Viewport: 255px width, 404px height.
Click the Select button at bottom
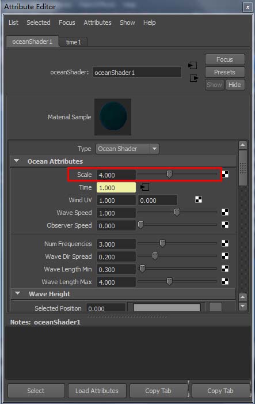click(36, 391)
